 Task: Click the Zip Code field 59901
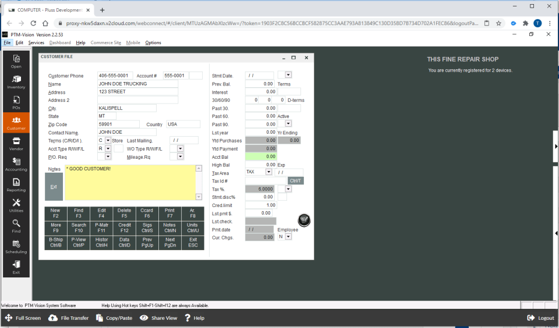118,124
